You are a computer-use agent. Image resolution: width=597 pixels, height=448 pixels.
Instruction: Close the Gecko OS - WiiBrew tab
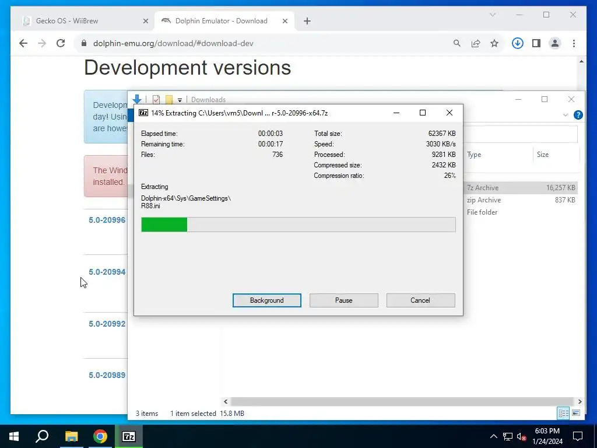pos(145,22)
